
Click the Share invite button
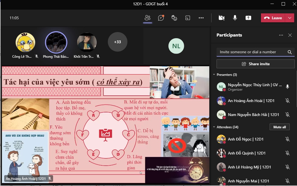tap(255, 64)
